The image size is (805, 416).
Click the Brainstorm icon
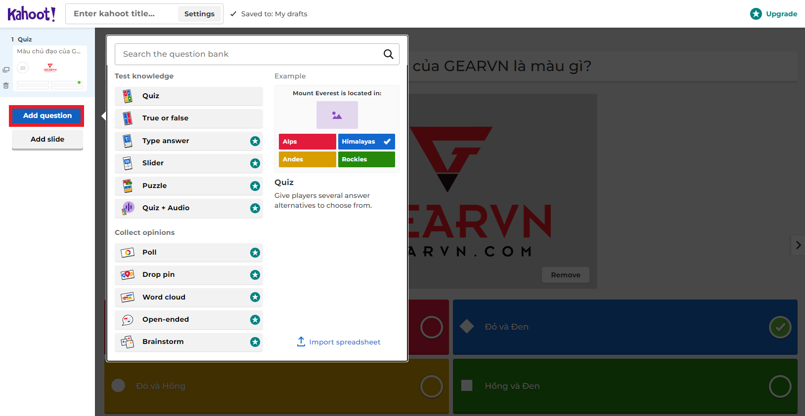point(128,341)
